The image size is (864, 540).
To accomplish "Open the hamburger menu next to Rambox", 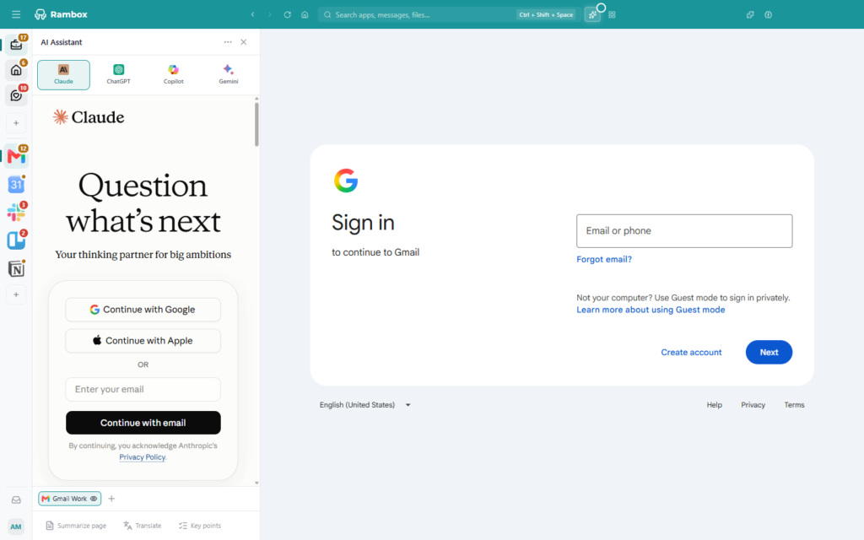I will pyautogui.click(x=16, y=14).
